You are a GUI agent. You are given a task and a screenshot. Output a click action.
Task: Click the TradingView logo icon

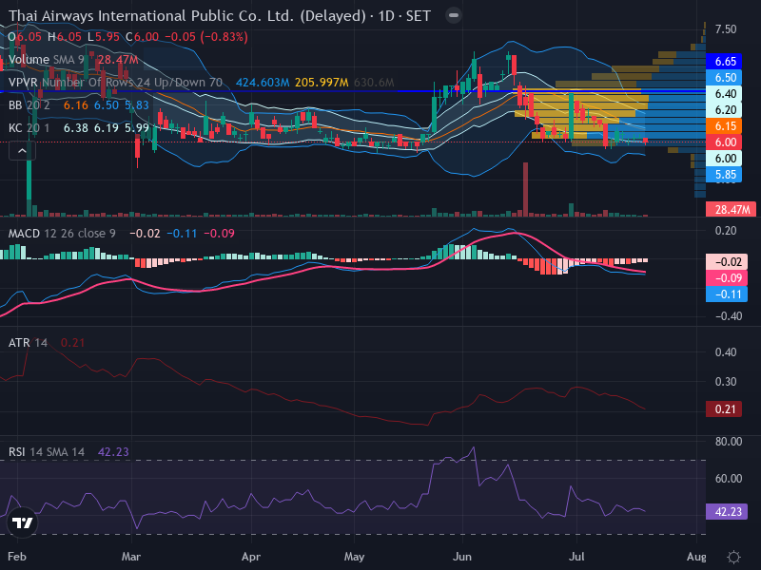[22, 522]
